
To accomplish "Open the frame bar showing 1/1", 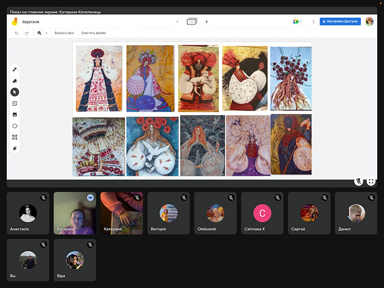I will (192, 22).
